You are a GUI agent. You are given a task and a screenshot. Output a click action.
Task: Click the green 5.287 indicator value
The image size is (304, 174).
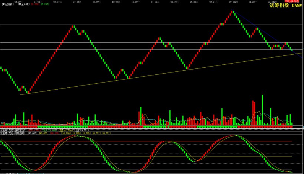click(45, 4)
